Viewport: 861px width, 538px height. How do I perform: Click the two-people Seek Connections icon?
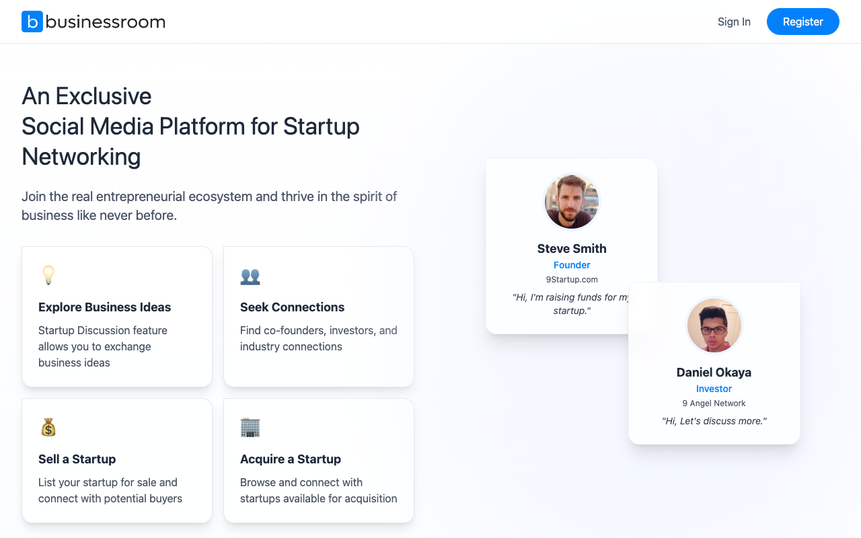click(250, 276)
